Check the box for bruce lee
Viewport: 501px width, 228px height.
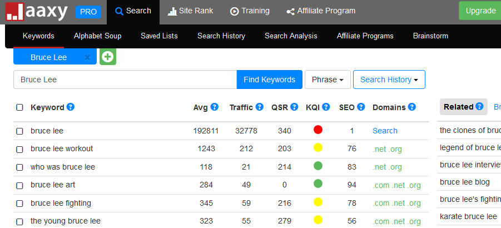[x=20, y=131]
